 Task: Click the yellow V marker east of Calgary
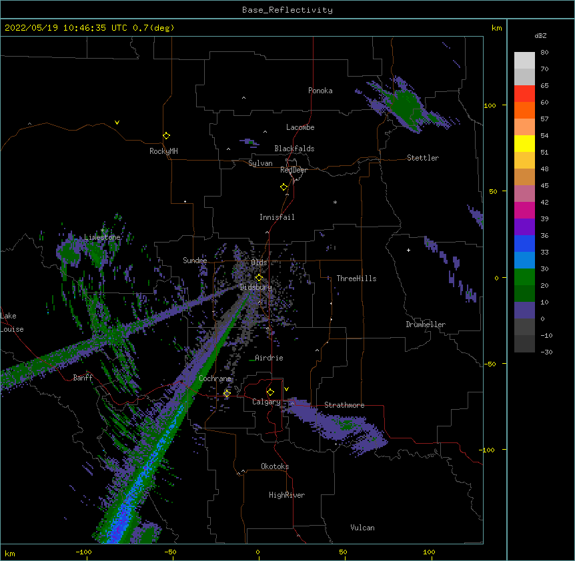pos(286,389)
